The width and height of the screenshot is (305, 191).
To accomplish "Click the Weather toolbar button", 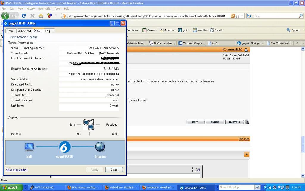I will pos(200,30).
